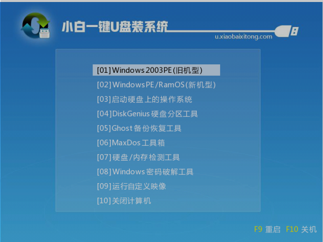Select [03] 启动硬盘上的操作系统
This screenshot has height=242, width=323.
(144, 99)
